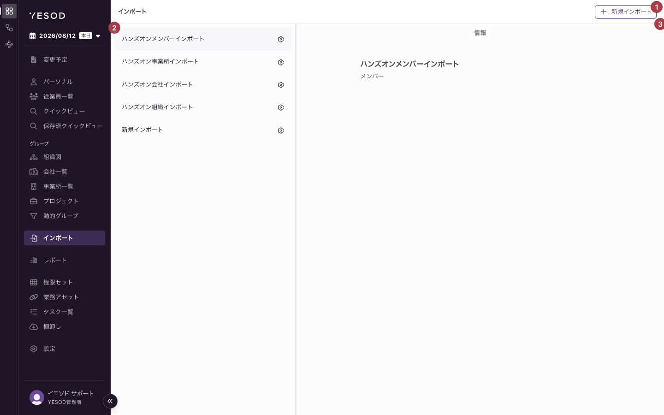Viewport: 664px width, 415px height.
Task: Go to パーソナル page
Action: point(65,82)
